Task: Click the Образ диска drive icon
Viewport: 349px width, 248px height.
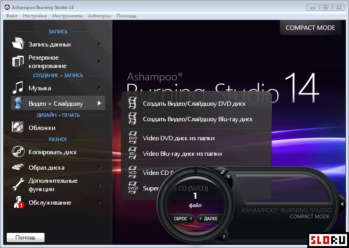Action: pos(18,167)
